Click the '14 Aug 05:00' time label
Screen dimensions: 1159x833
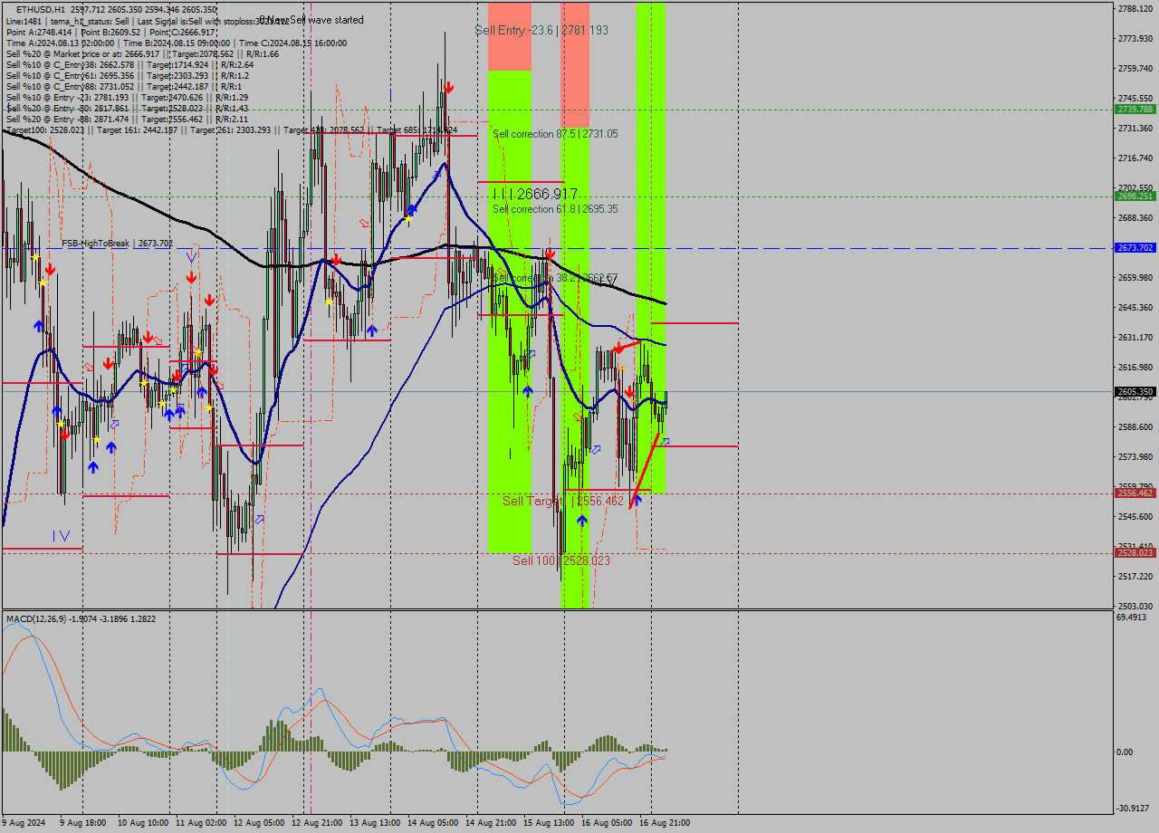433,823
